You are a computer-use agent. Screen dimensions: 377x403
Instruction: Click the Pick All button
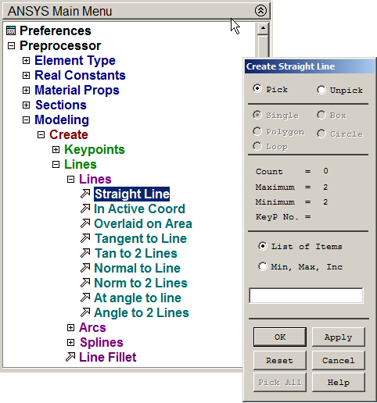(280, 382)
